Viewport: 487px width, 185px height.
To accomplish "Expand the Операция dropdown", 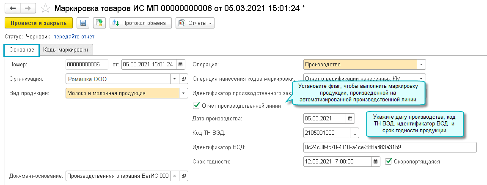I will click(x=421, y=65).
